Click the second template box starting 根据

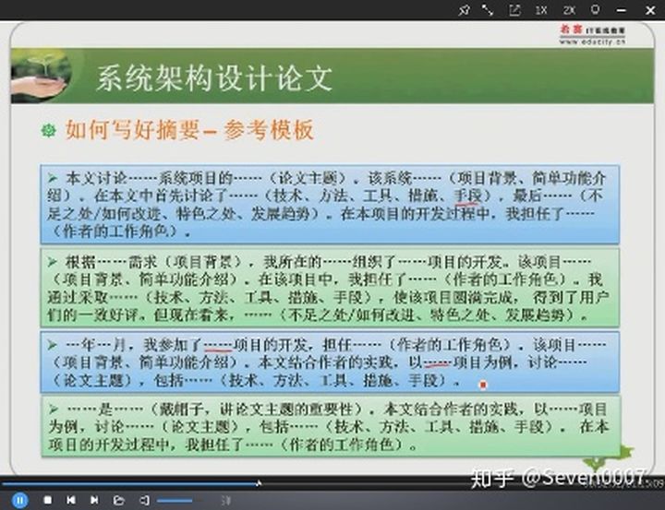pyautogui.click(x=330, y=288)
